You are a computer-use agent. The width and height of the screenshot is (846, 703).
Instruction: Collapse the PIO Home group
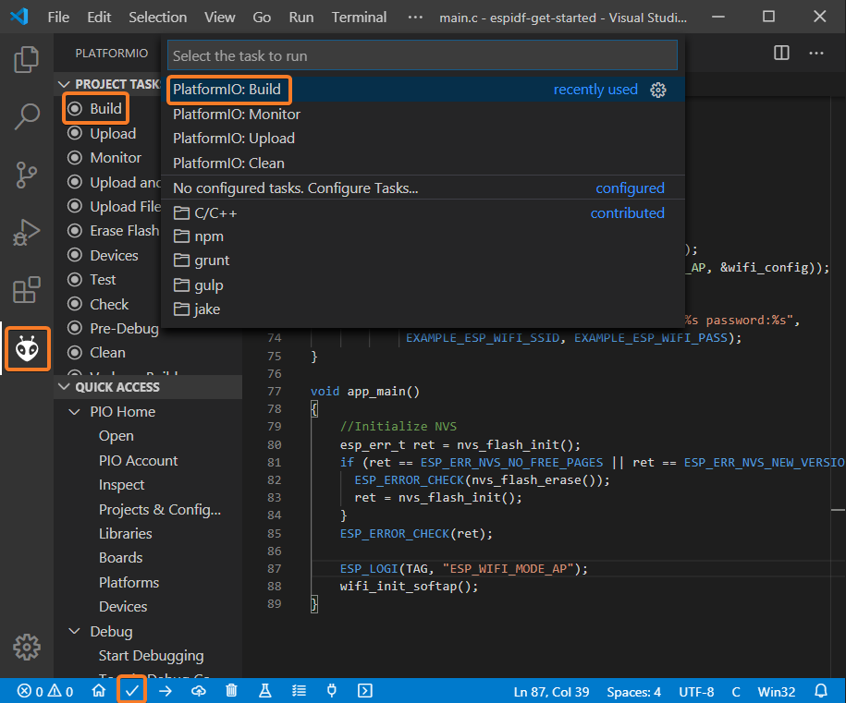pos(75,412)
